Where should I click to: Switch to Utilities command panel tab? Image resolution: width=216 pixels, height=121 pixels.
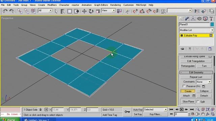[x=211, y=19]
